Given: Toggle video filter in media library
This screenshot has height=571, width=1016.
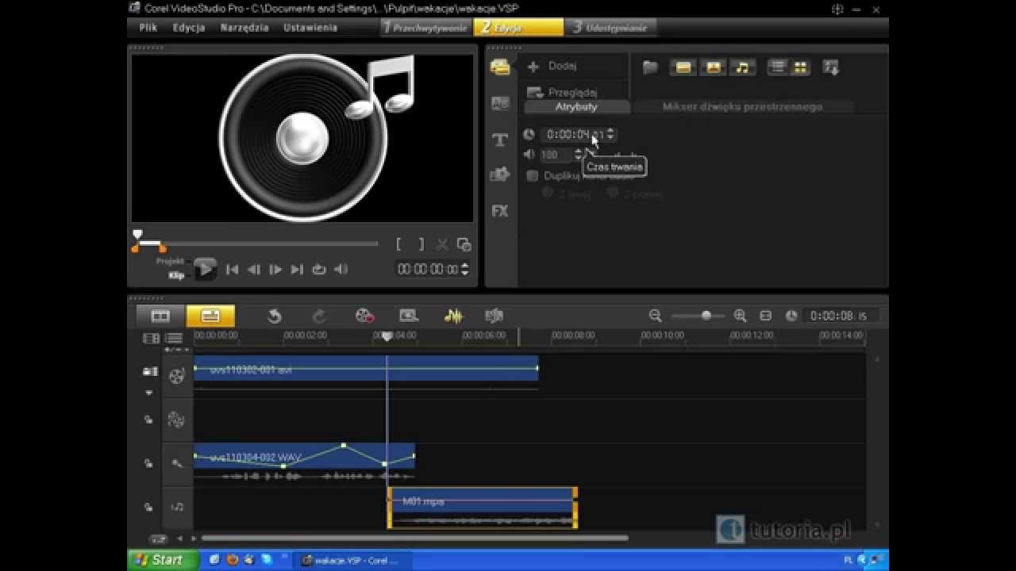Looking at the screenshot, I should click(x=683, y=67).
